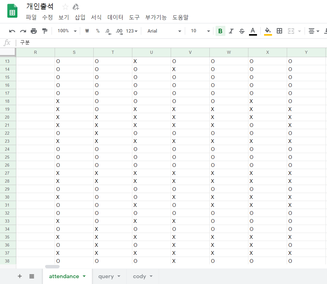The image size is (327, 284).
Task: Click the horizontal scrollbar thumb
Action: [52, 266]
